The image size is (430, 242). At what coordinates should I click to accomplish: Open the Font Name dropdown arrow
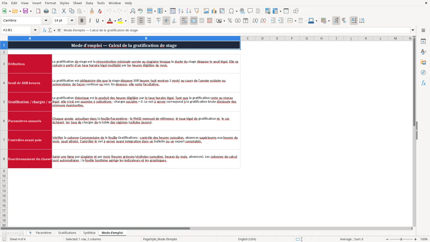pos(46,21)
